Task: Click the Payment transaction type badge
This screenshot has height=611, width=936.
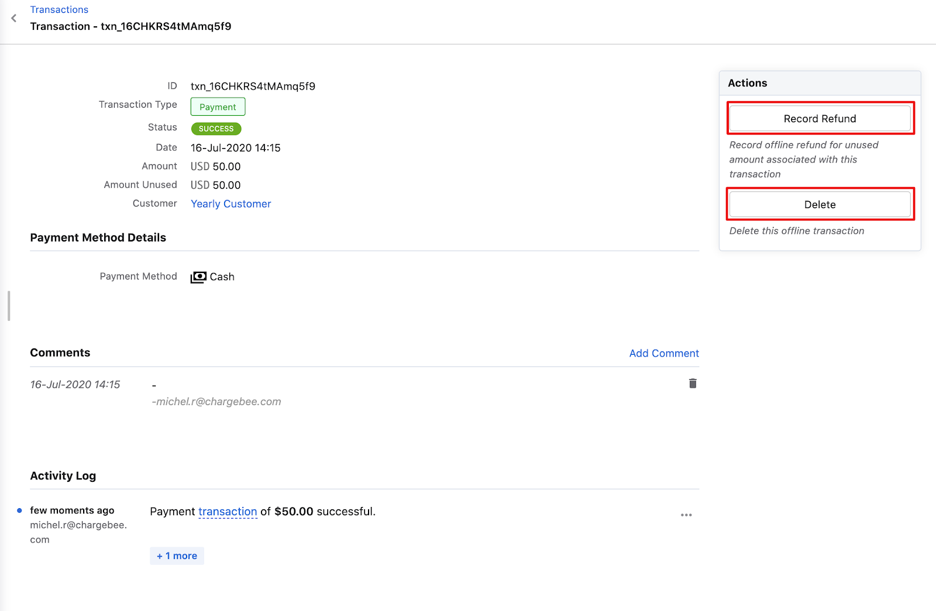Action: pyautogui.click(x=218, y=107)
